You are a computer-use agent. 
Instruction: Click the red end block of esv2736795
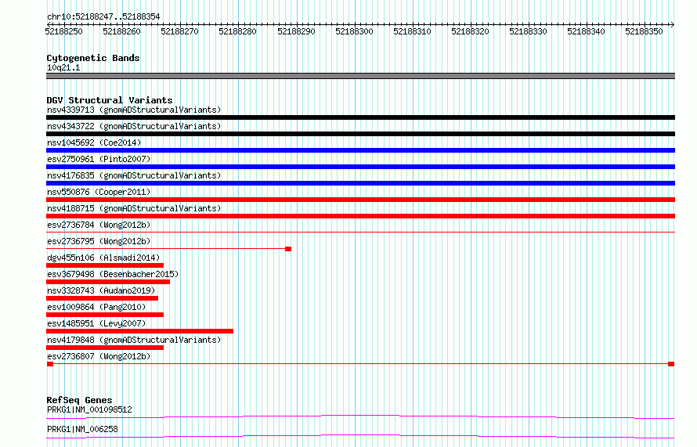pyautogui.click(x=288, y=249)
